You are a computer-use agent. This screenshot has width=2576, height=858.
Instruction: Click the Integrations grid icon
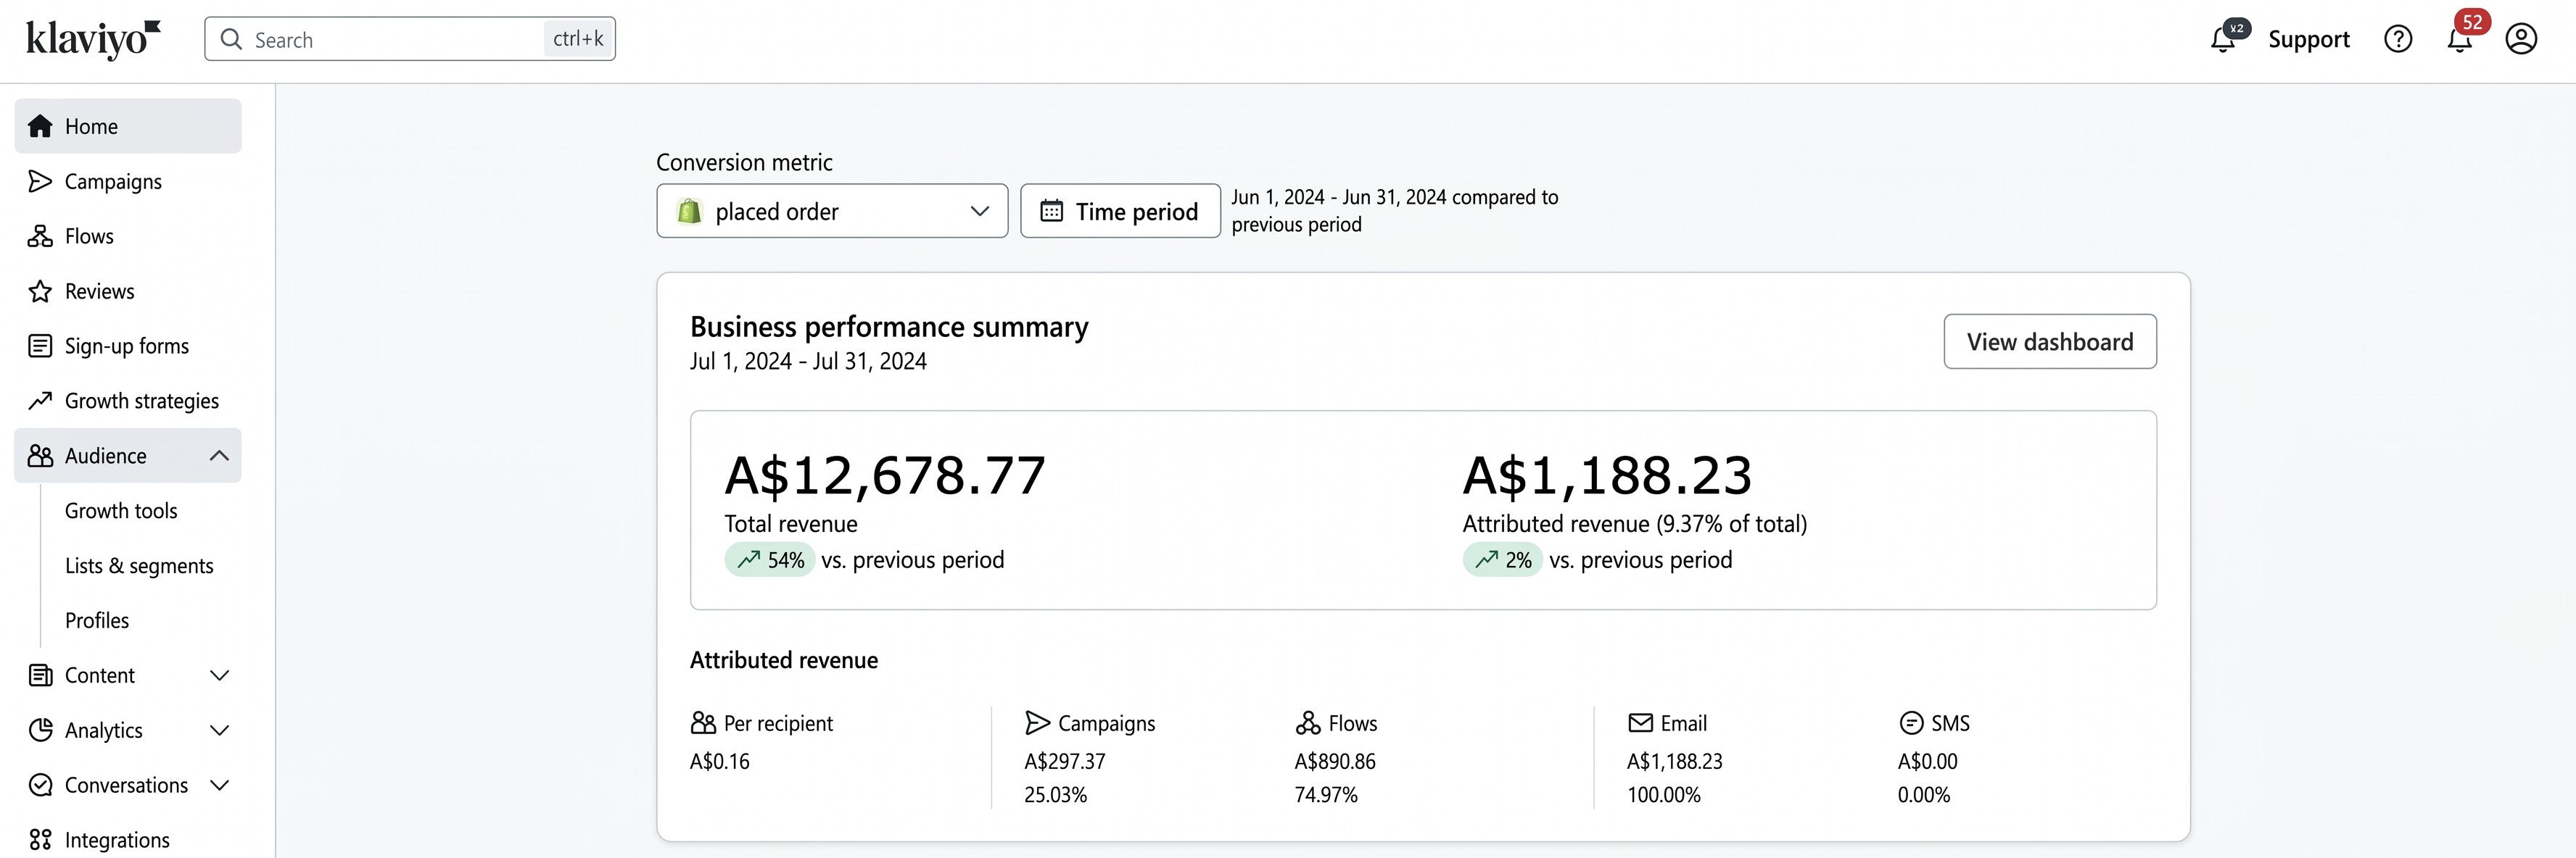pyautogui.click(x=40, y=840)
